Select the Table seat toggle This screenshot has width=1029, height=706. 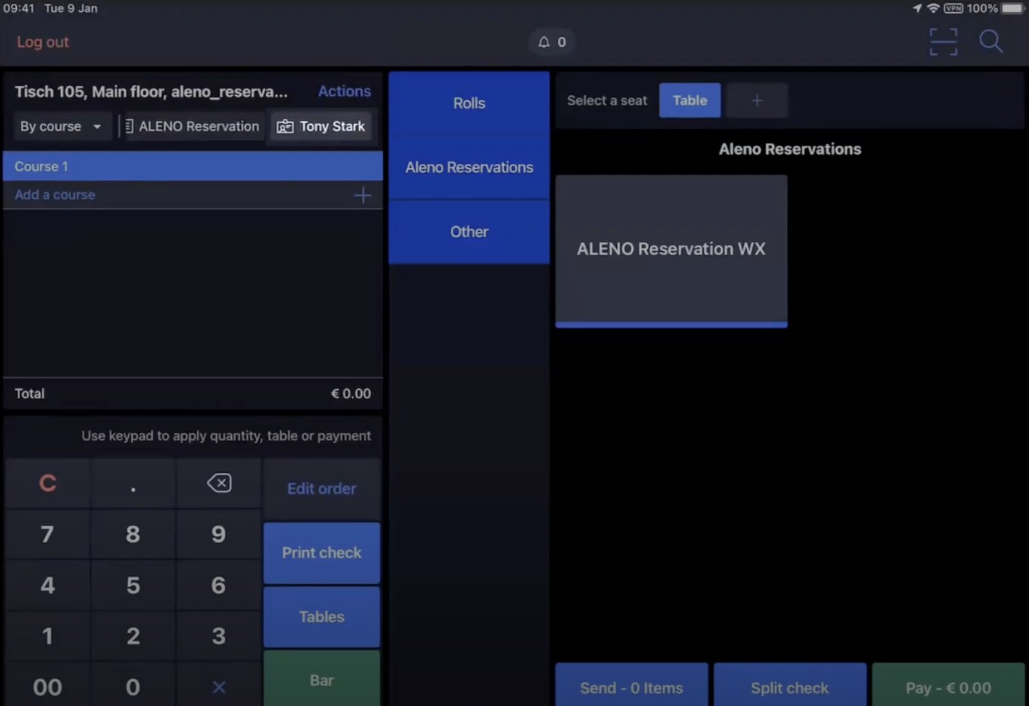tap(689, 100)
